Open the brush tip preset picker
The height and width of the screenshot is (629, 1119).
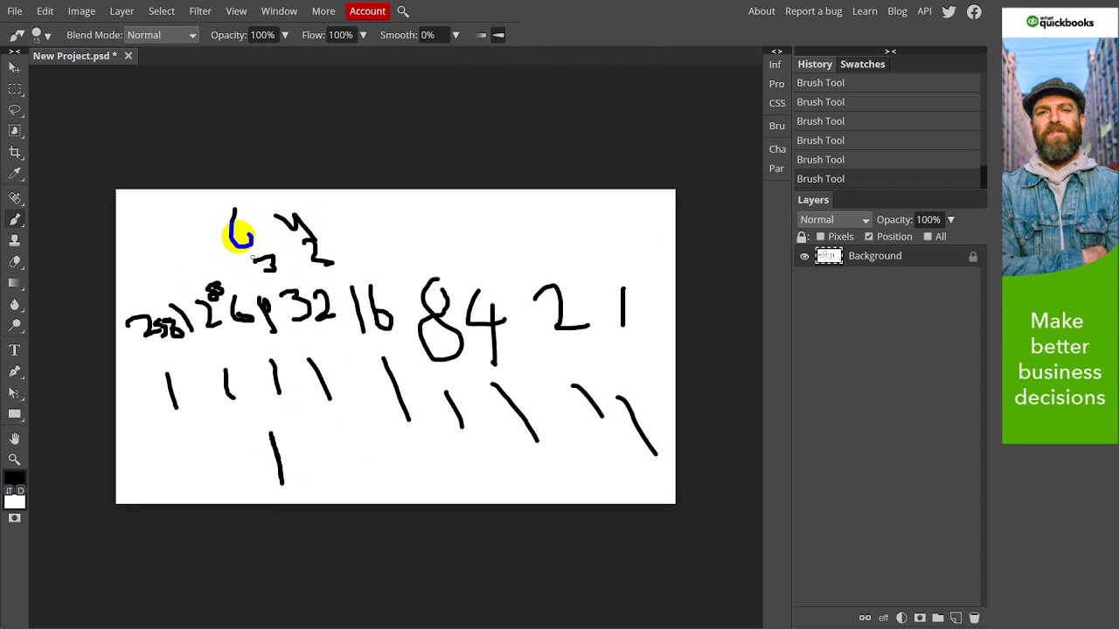pyautogui.click(x=41, y=35)
